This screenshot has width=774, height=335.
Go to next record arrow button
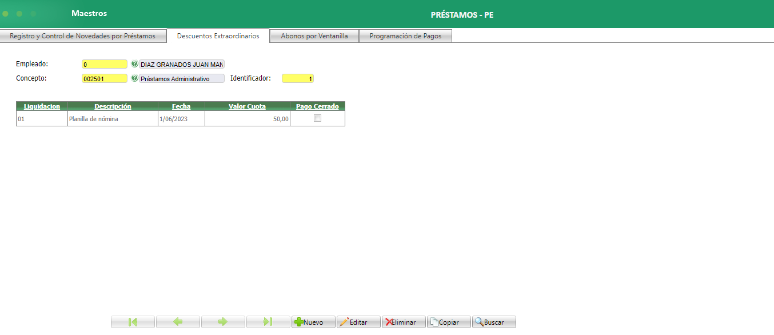[223, 322]
